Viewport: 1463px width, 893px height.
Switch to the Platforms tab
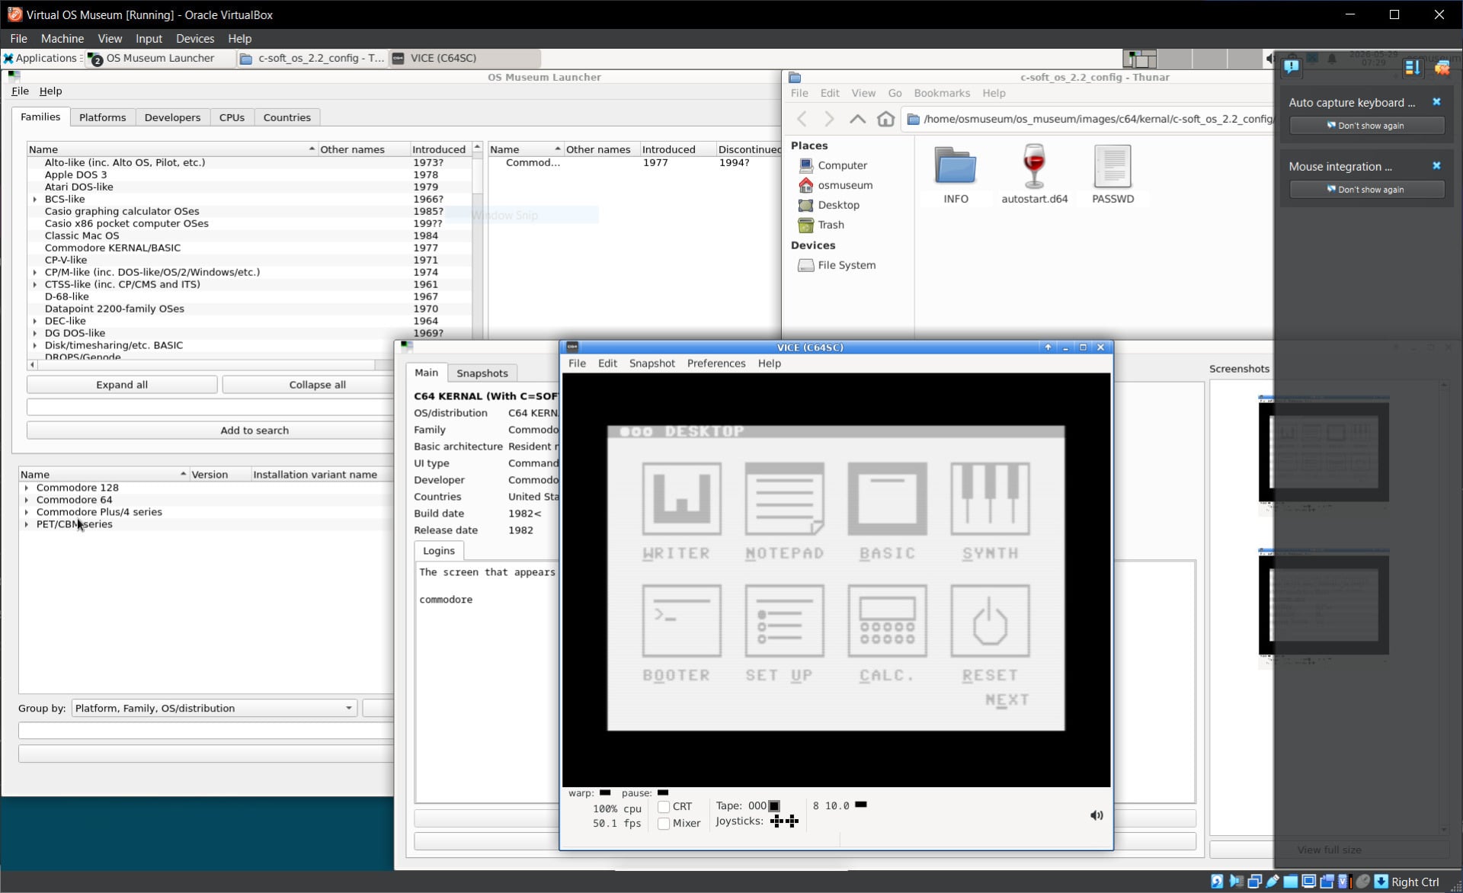[x=102, y=117]
